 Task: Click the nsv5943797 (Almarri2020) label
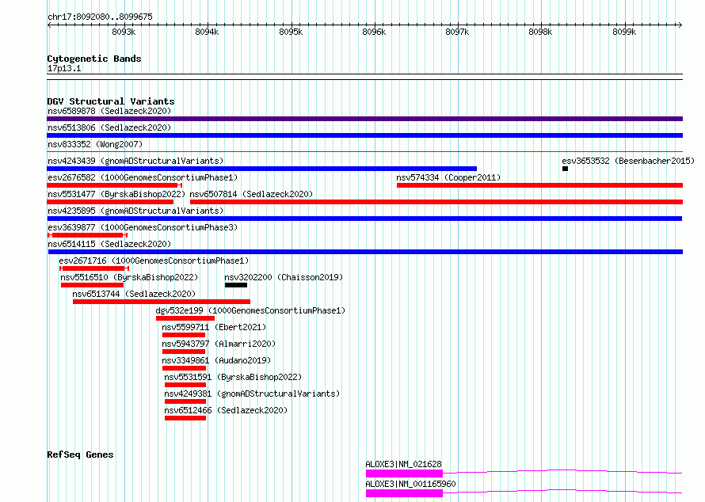click(x=219, y=344)
